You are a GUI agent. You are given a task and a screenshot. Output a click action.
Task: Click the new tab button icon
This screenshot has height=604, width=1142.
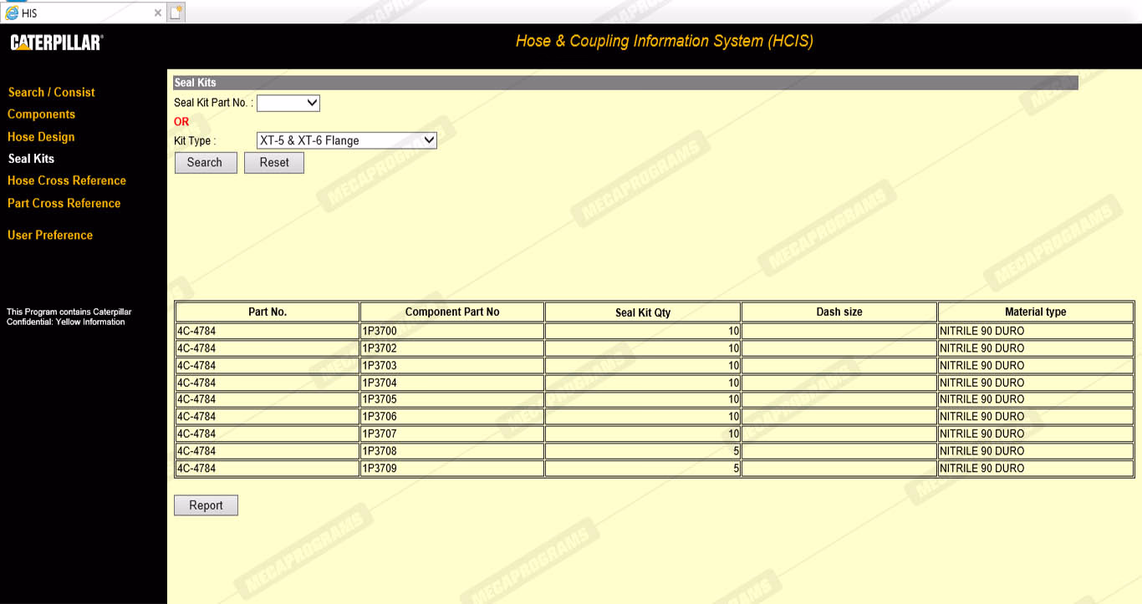176,13
